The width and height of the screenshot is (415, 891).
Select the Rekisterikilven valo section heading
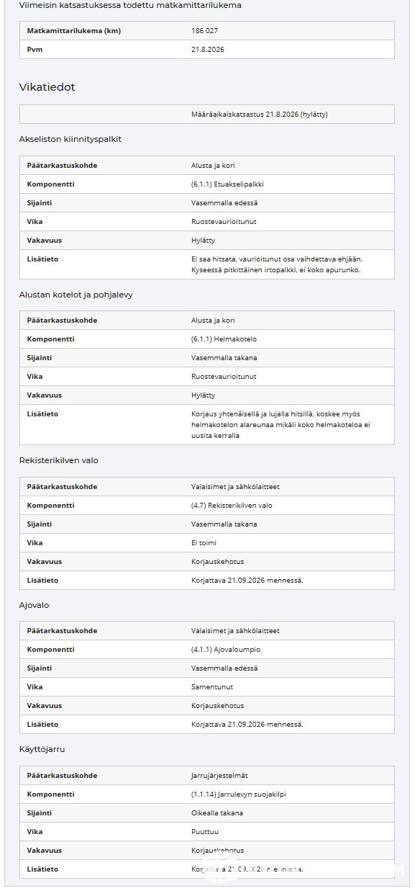tap(59, 460)
